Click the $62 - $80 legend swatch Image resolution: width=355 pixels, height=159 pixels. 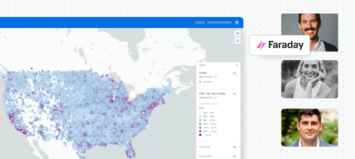[200, 117]
